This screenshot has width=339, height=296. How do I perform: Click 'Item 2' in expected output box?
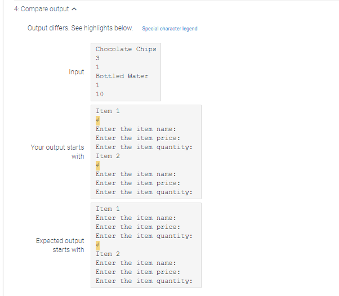(108, 254)
